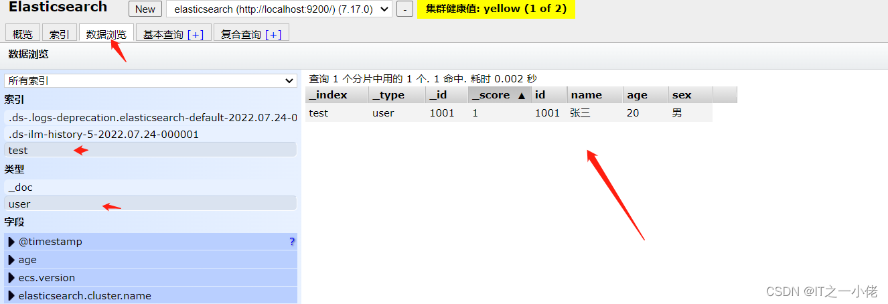Viewport: 888px width, 304px height.
Task: Select the .ds-ilm-history-5-2022.07.24-000001 index
Action: point(151,135)
